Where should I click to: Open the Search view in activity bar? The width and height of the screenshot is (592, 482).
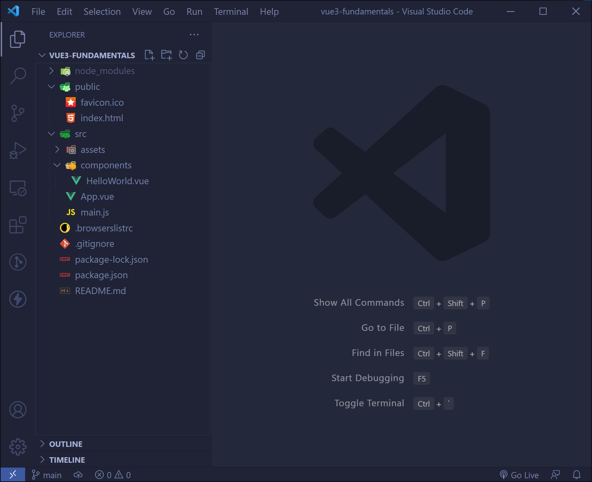(18, 75)
